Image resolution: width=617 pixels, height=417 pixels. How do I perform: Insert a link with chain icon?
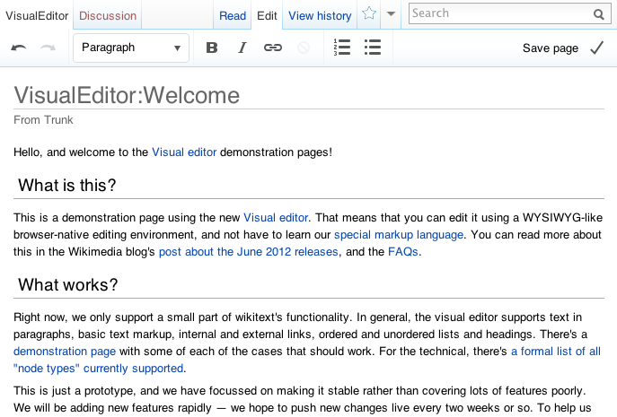coord(273,48)
